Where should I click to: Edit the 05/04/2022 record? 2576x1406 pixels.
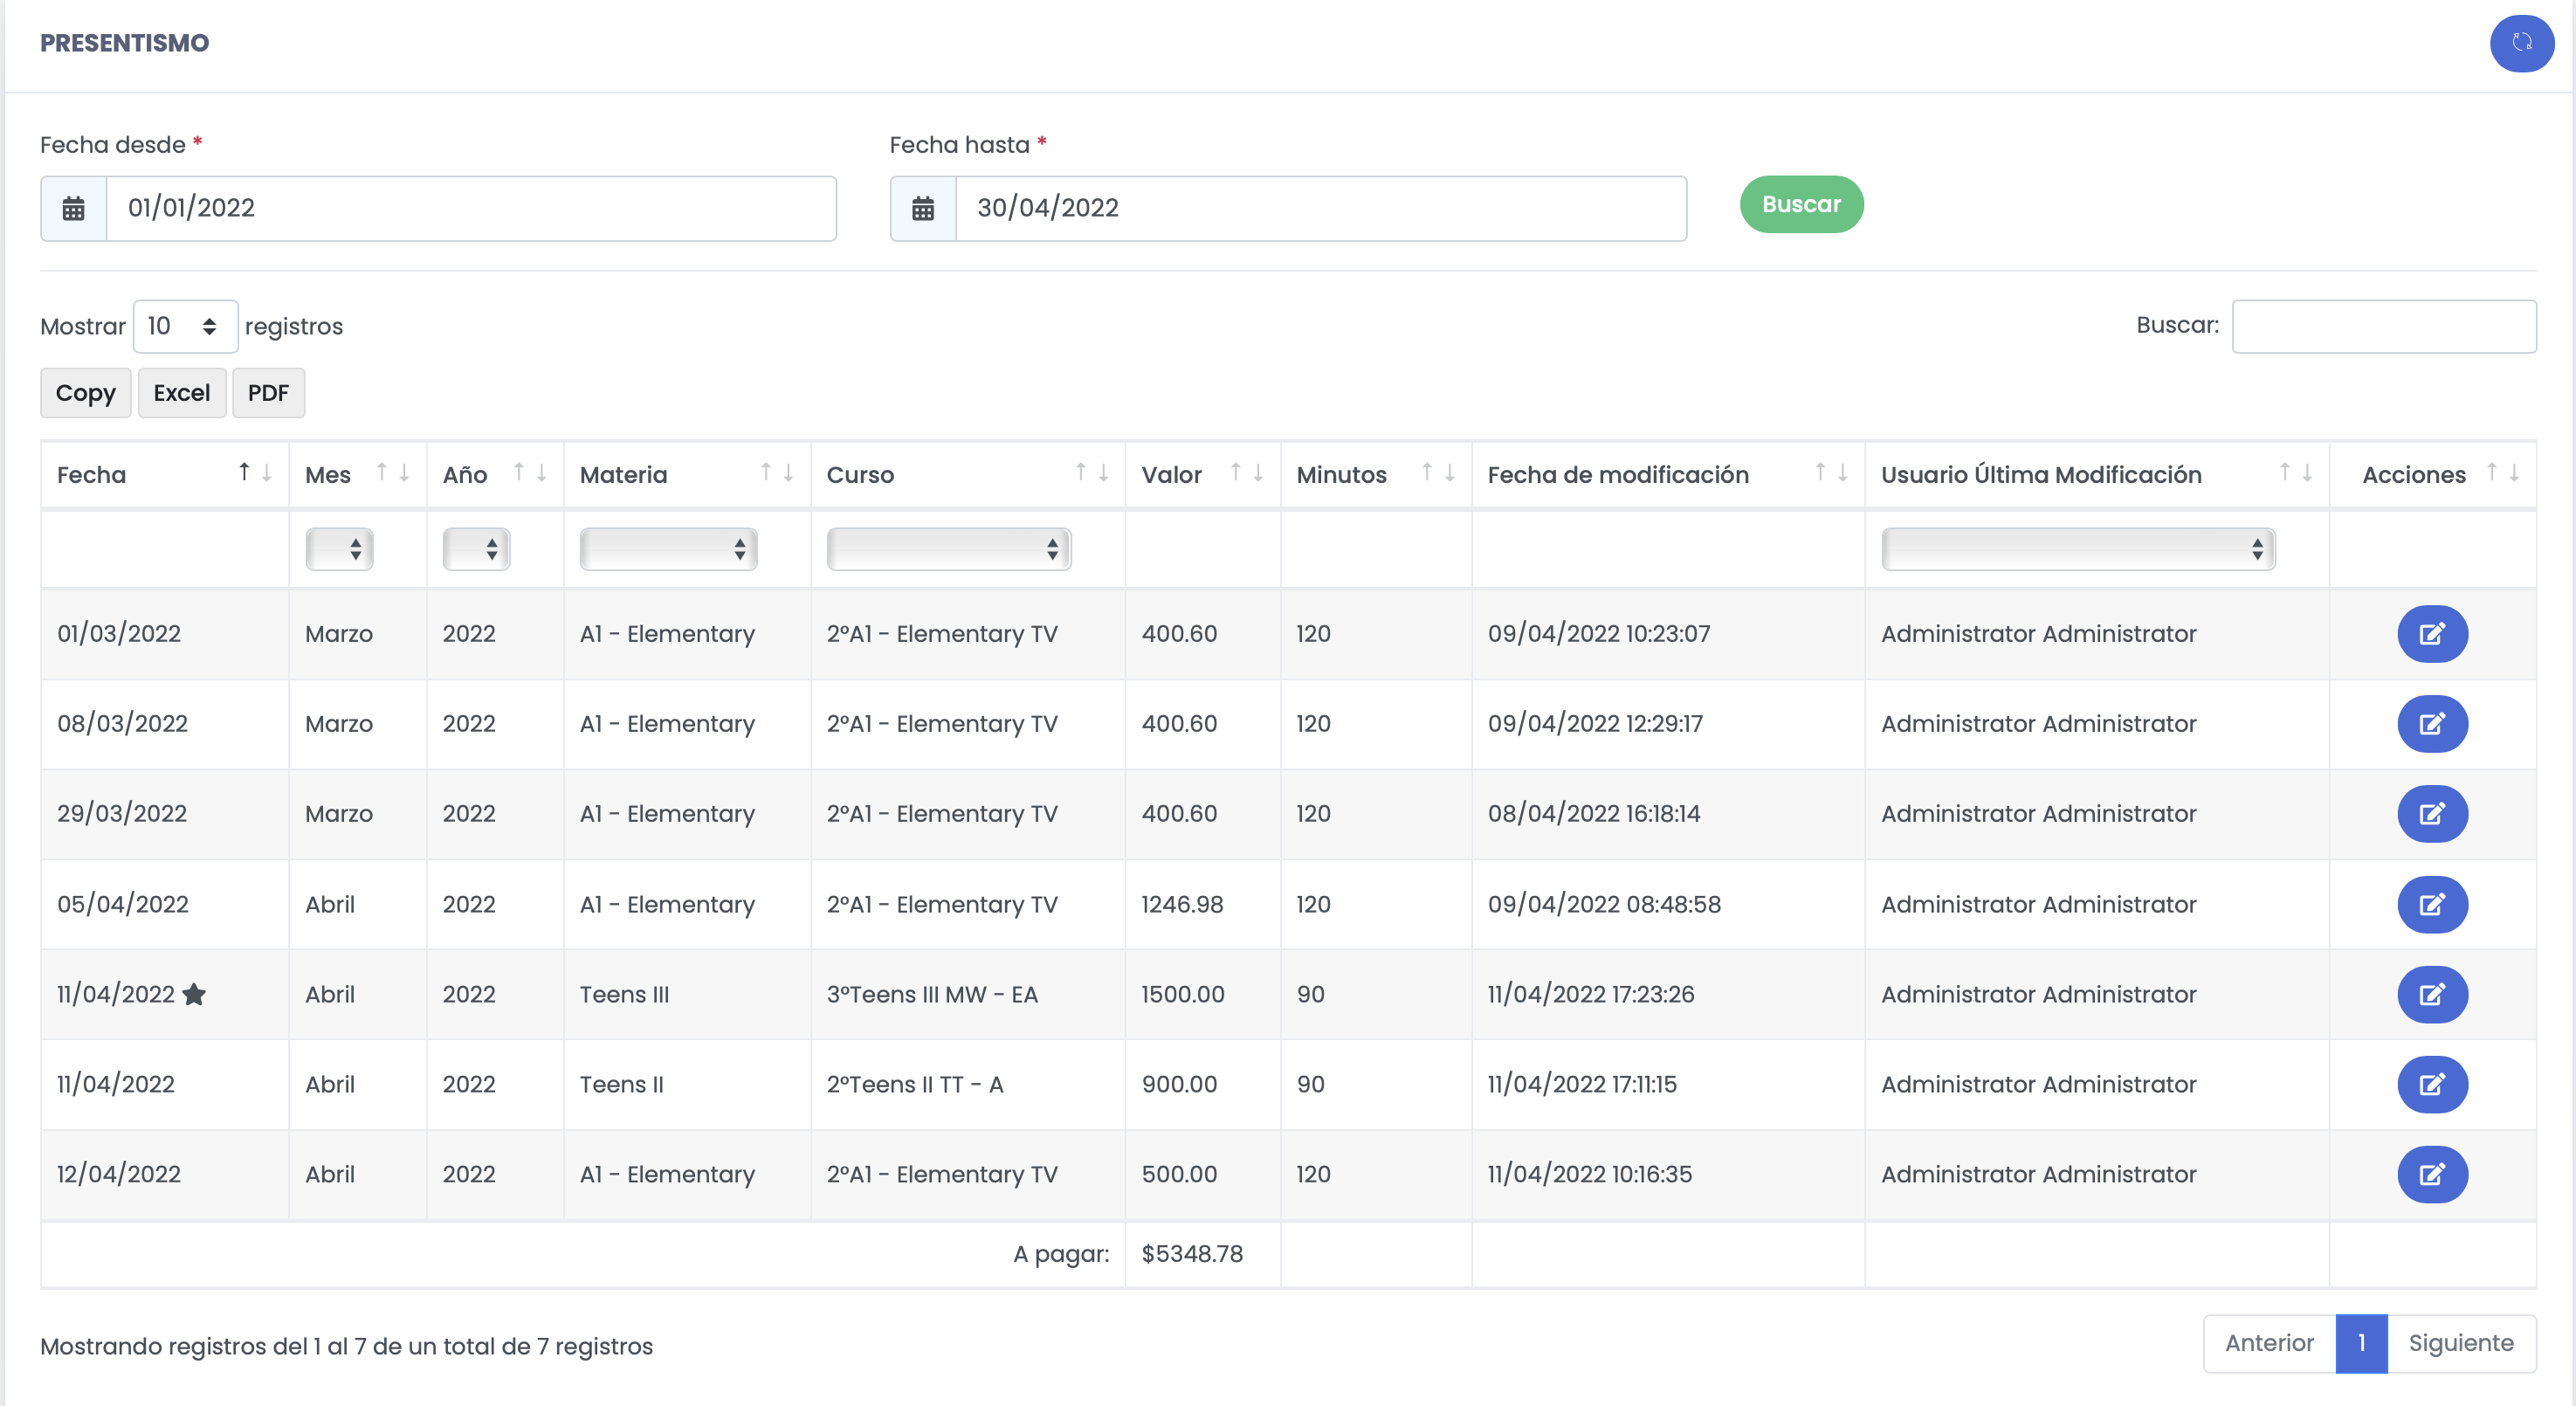pos(2432,905)
